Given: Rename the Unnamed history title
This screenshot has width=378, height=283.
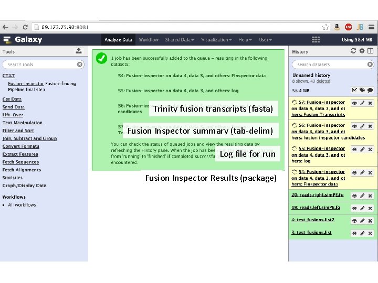Looking at the screenshot, I should coord(311,75).
